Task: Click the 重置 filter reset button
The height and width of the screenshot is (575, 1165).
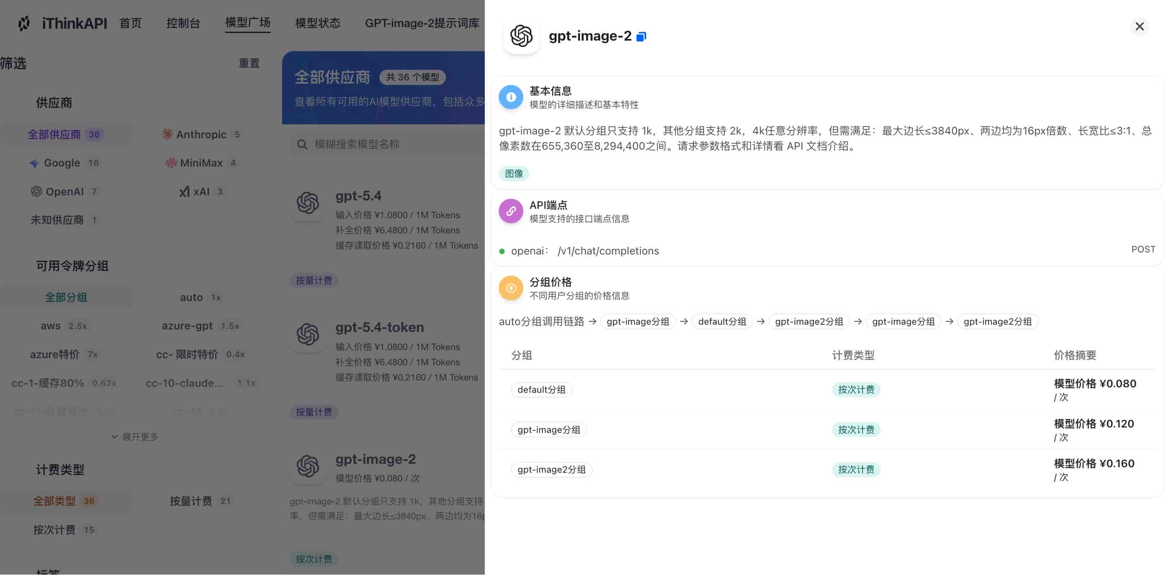Action: [x=249, y=63]
